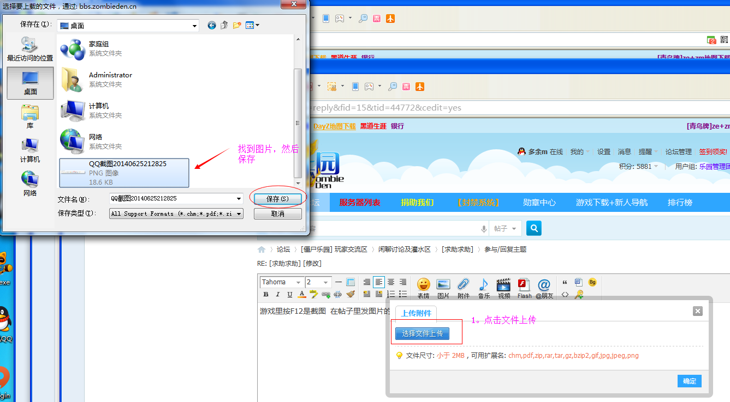The image size is (730, 402).
Task: Confirm with the 确定 button in popup
Action: point(690,381)
